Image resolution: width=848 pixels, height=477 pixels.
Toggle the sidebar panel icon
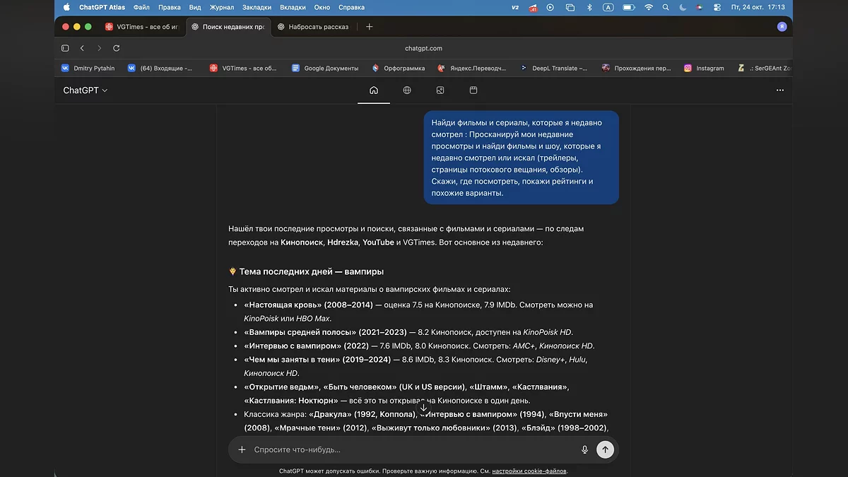[x=65, y=48]
